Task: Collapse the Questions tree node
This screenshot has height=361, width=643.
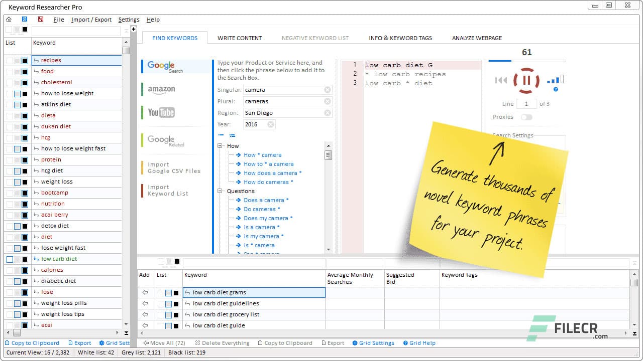Action: 220,191
